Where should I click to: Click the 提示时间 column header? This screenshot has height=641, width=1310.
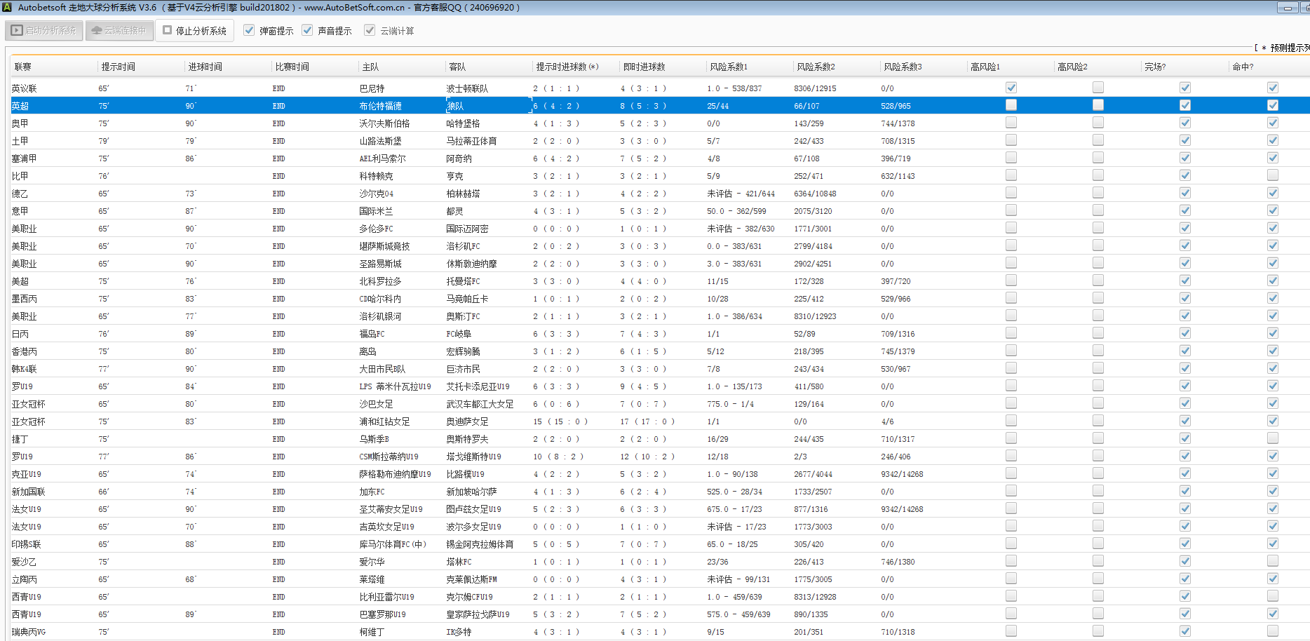tap(118, 67)
